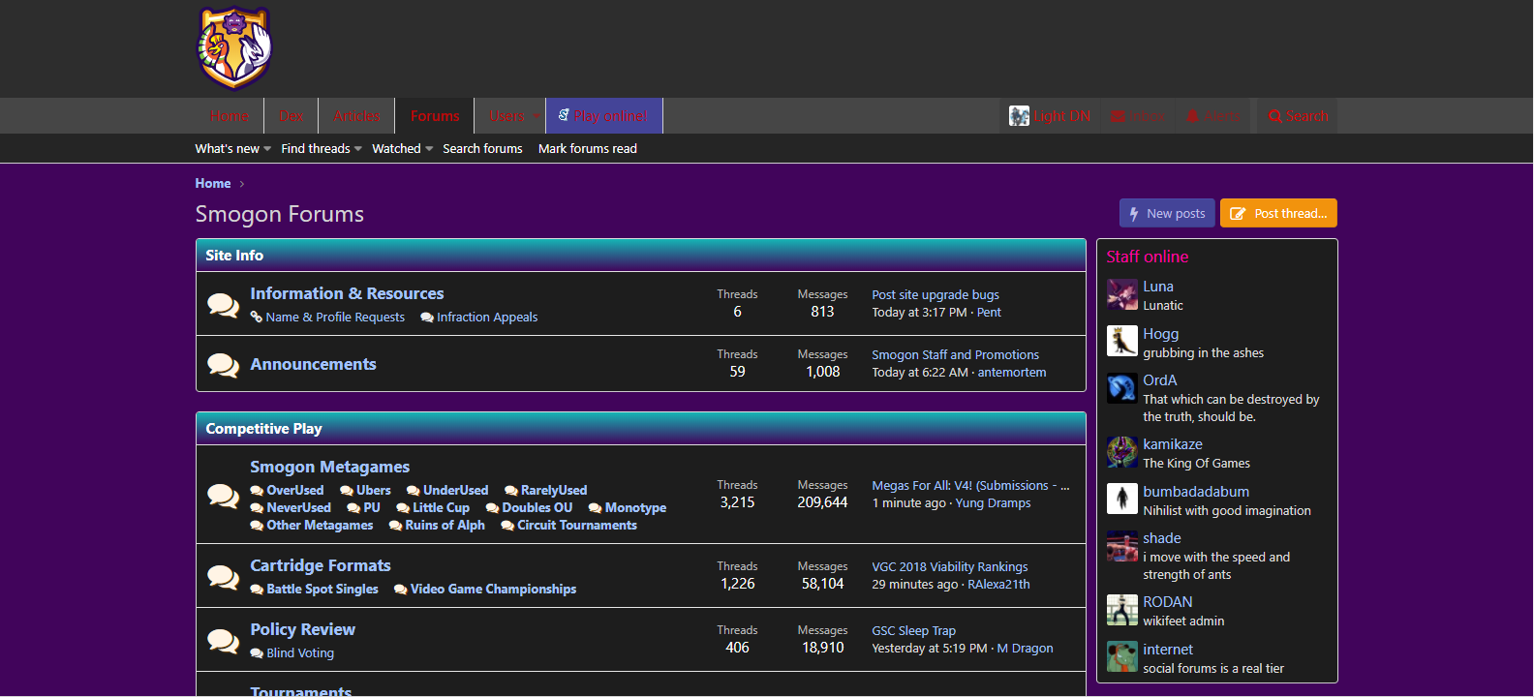Click the Light DN user avatar

1019,116
